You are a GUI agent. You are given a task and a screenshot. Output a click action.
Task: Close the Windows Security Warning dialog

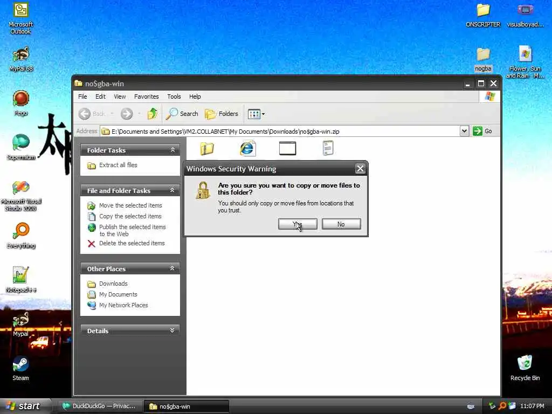point(360,169)
